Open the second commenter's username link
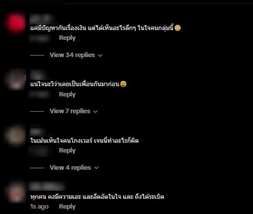This screenshot has width=253, height=214. point(38,75)
